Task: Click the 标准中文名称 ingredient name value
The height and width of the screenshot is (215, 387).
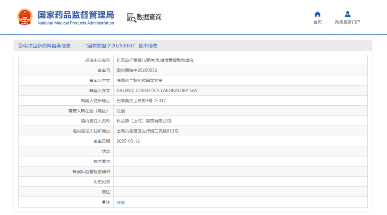Action: tap(155, 60)
